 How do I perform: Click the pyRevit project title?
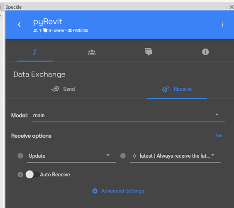[x=48, y=22]
